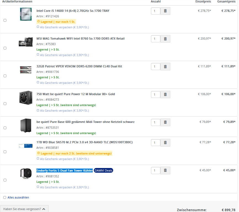Select the WD Blue SN570 row checkbox
This screenshot has width=239, height=212.
[5, 152]
